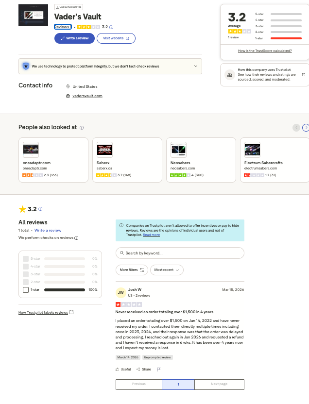309x404 pixels.
Task: Click the March 14, 2026 date tag
Action: [x=128, y=357]
